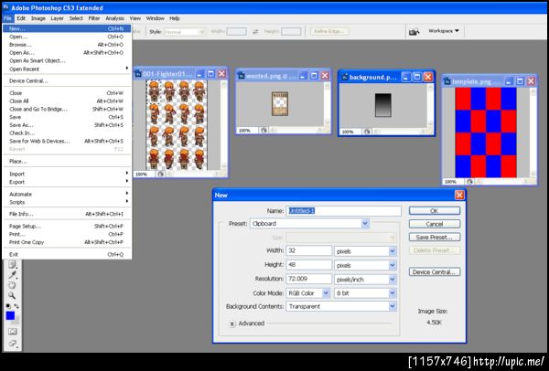Screen dimensions: 549x371
Task: Close the New dialog with X
Action: click(459, 195)
